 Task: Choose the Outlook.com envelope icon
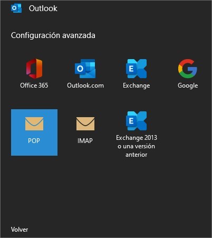click(85, 69)
